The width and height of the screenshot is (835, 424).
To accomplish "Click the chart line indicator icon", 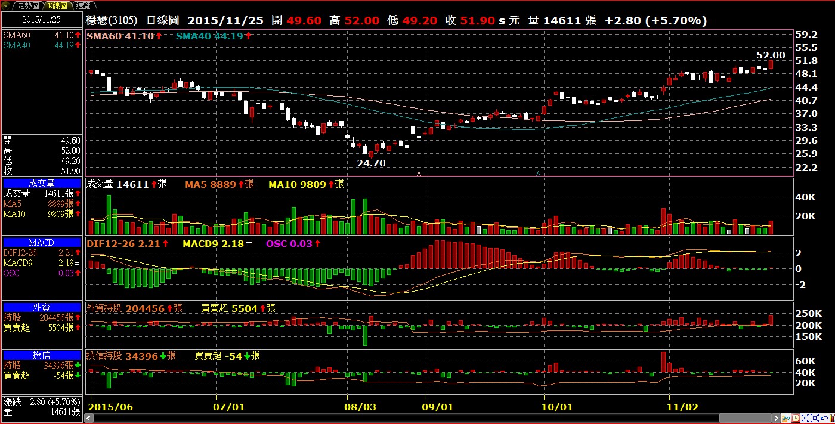I will [x=786, y=418].
